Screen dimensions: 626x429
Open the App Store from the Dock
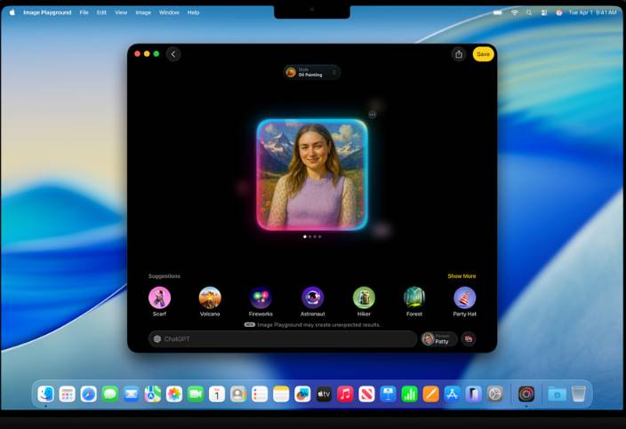coord(452,394)
